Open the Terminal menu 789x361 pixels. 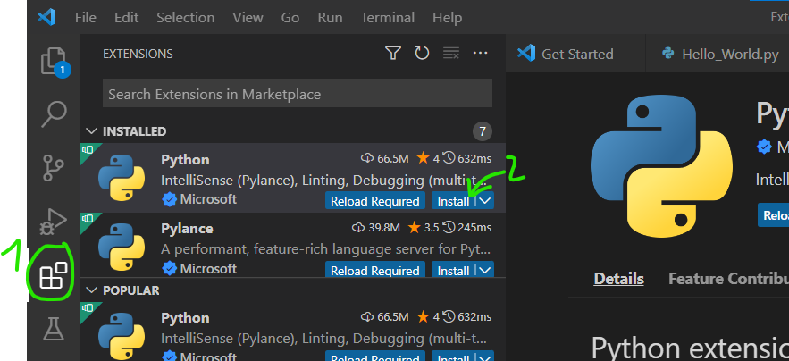[388, 18]
